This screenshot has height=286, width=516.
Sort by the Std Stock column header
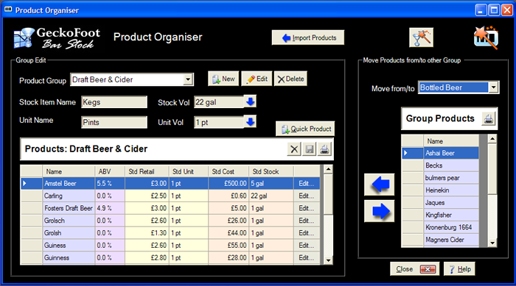click(271, 171)
